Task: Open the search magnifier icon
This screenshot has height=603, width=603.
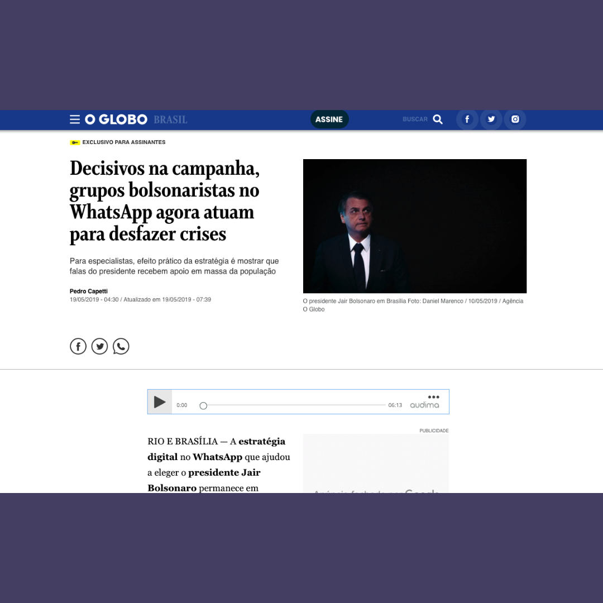Action: click(438, 119)
